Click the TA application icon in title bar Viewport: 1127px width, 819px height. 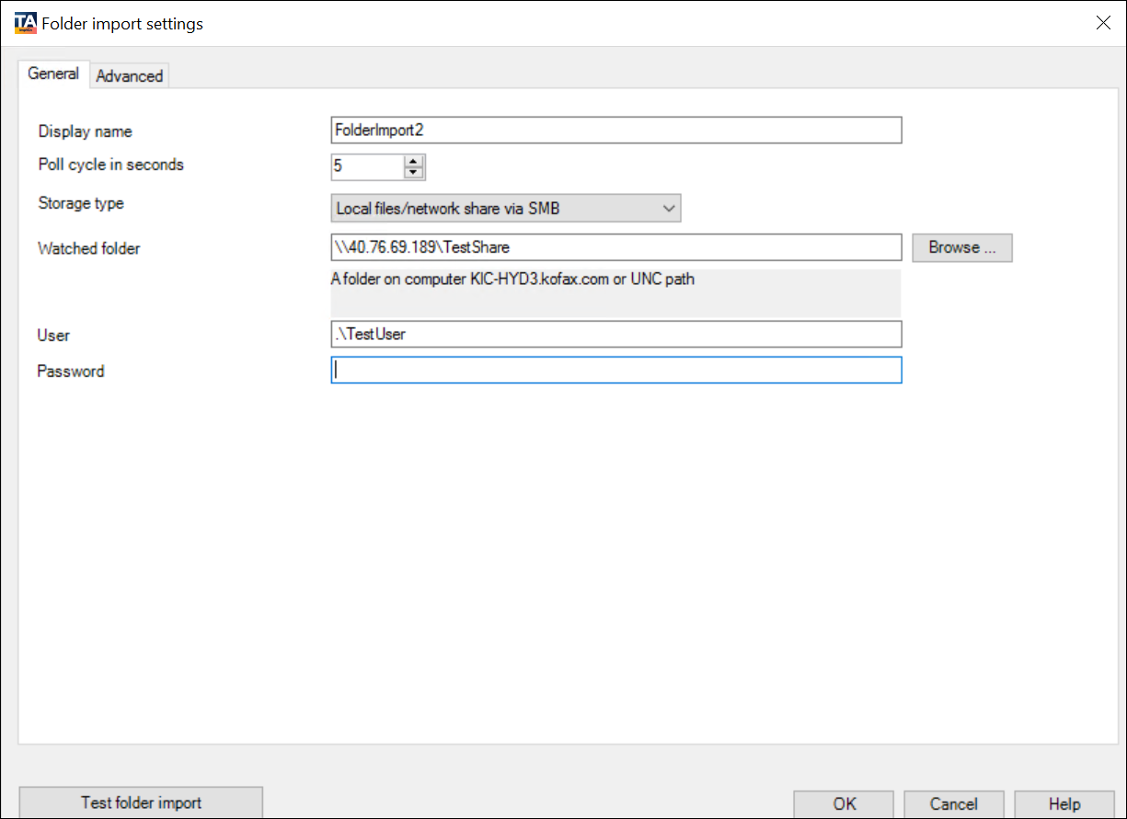pos(26,23)
